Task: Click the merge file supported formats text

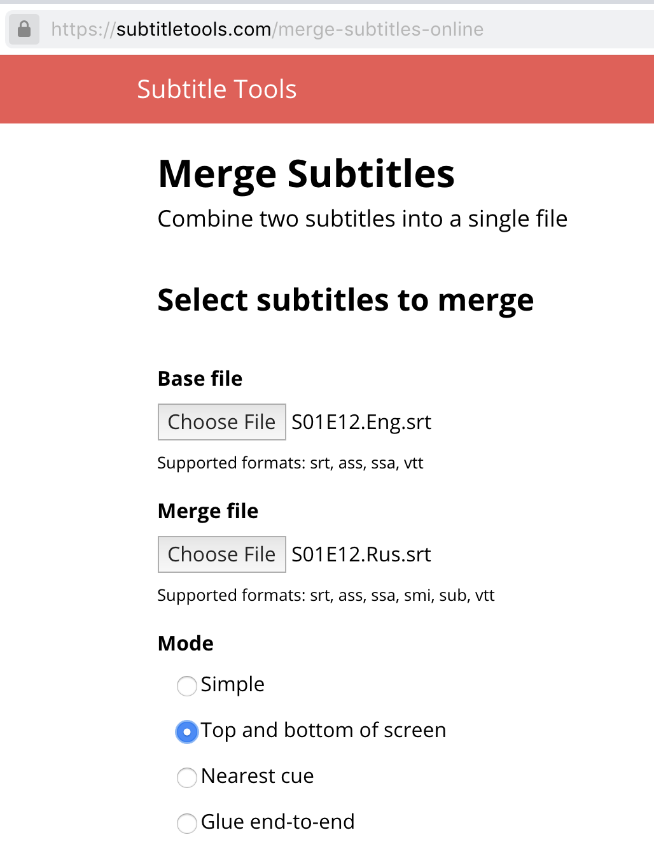Action: 326,596
